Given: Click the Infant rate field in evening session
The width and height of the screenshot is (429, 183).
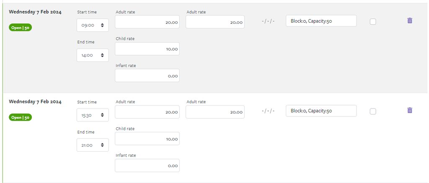Looking at the screenshot, I should click(147, 165).
